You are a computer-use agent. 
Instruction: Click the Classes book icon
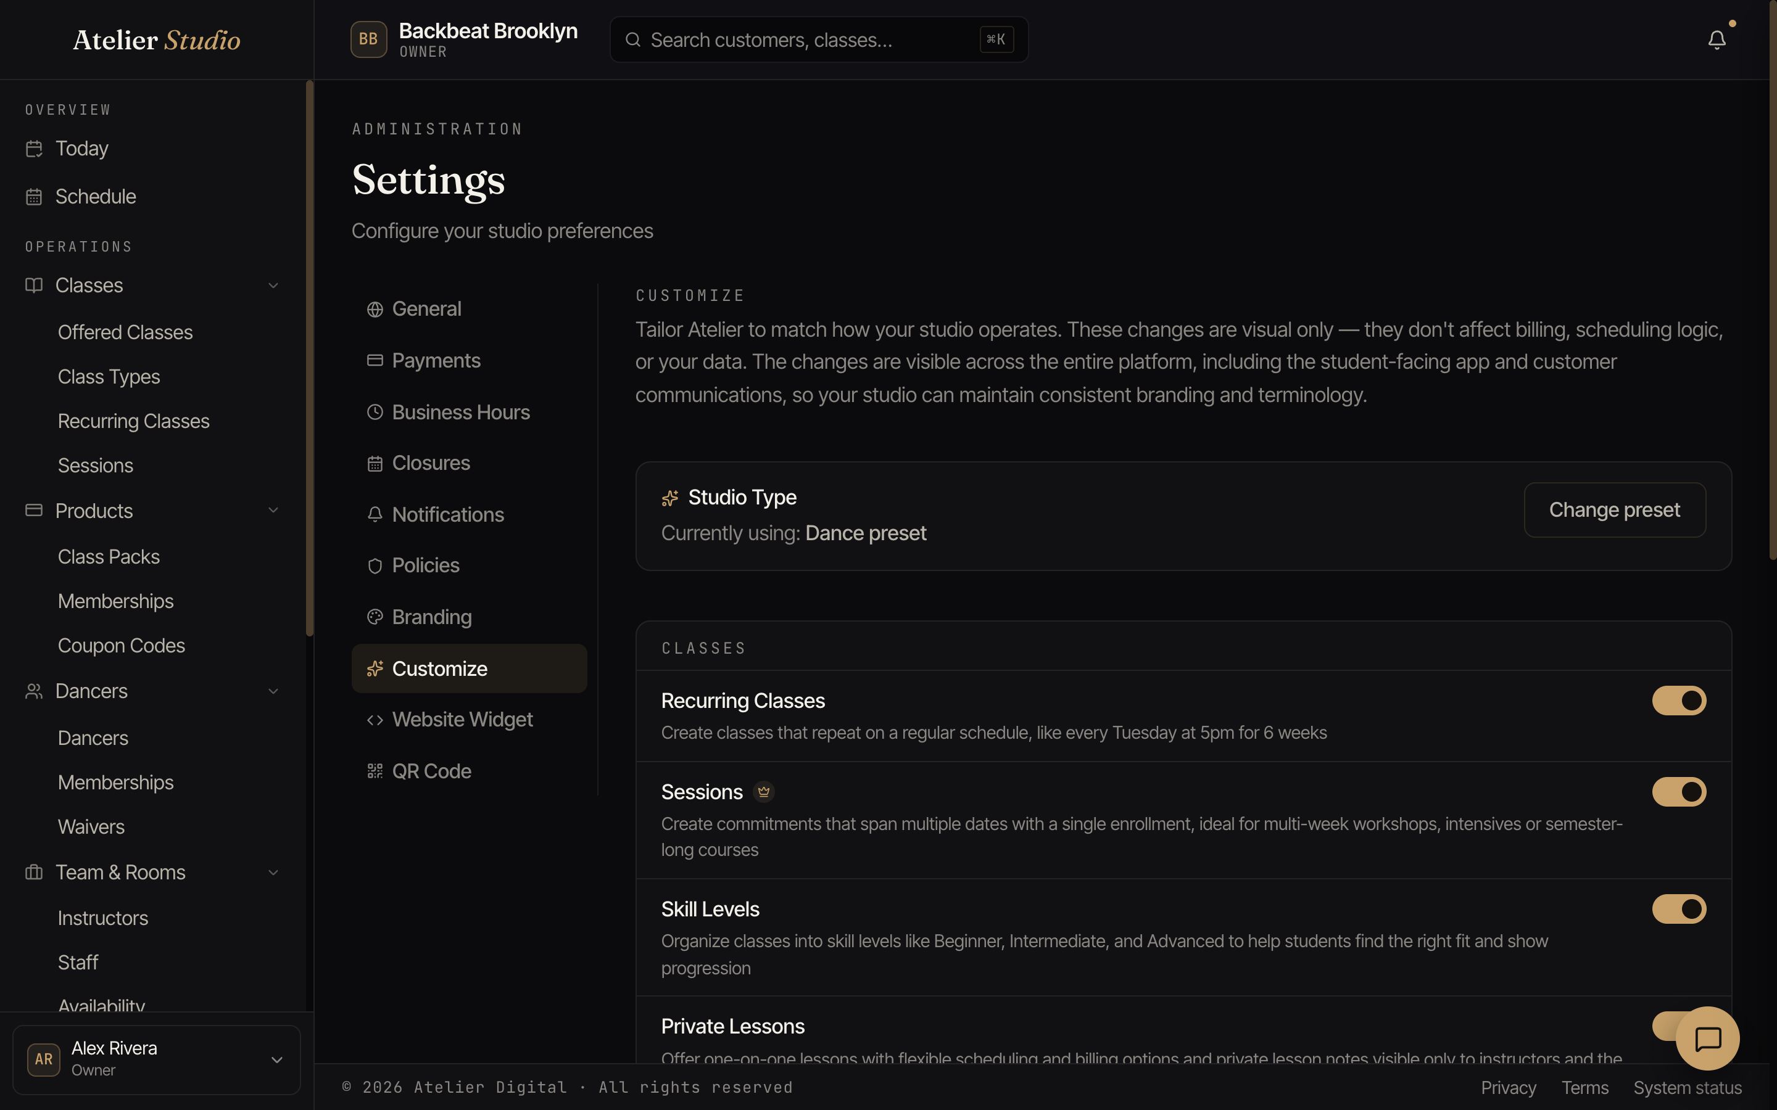pyautogui.click(x=34, y=285)
